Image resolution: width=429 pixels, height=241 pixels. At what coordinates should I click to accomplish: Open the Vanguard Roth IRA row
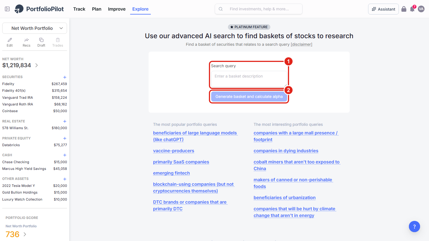(x=35, y=104)
